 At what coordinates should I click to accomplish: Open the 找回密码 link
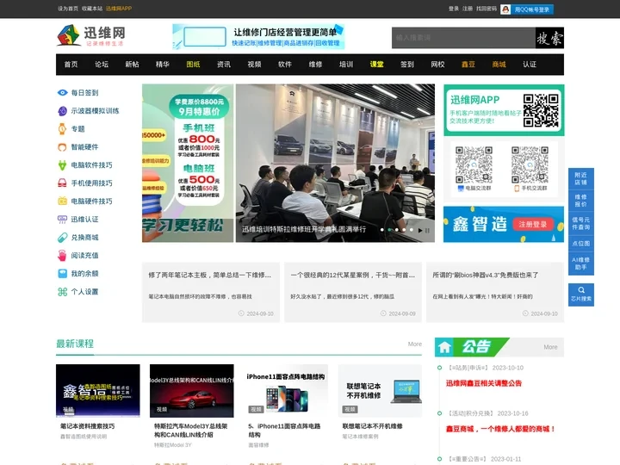point(487,9)
